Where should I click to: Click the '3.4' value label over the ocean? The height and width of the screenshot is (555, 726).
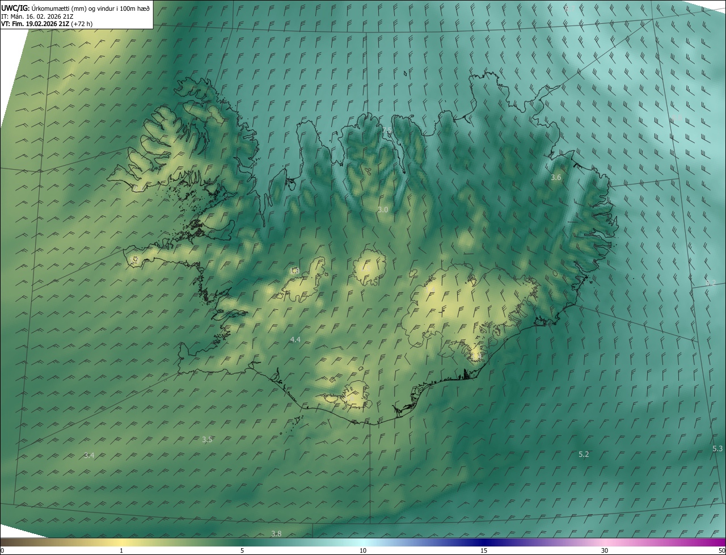click(x=89, y=455)
